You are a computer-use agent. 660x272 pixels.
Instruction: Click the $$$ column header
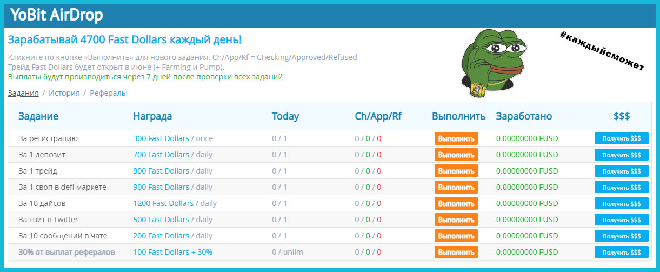(622, 116)
